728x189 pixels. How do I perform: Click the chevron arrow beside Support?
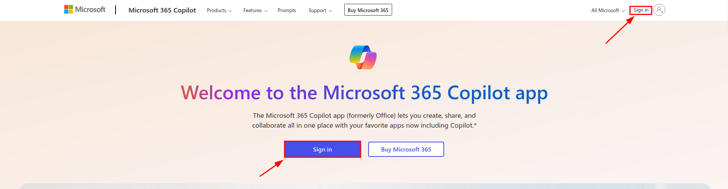(x=330, y=11)
